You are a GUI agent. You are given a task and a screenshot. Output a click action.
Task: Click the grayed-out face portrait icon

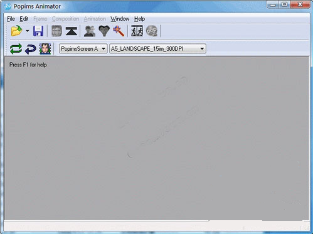point(56,31)
